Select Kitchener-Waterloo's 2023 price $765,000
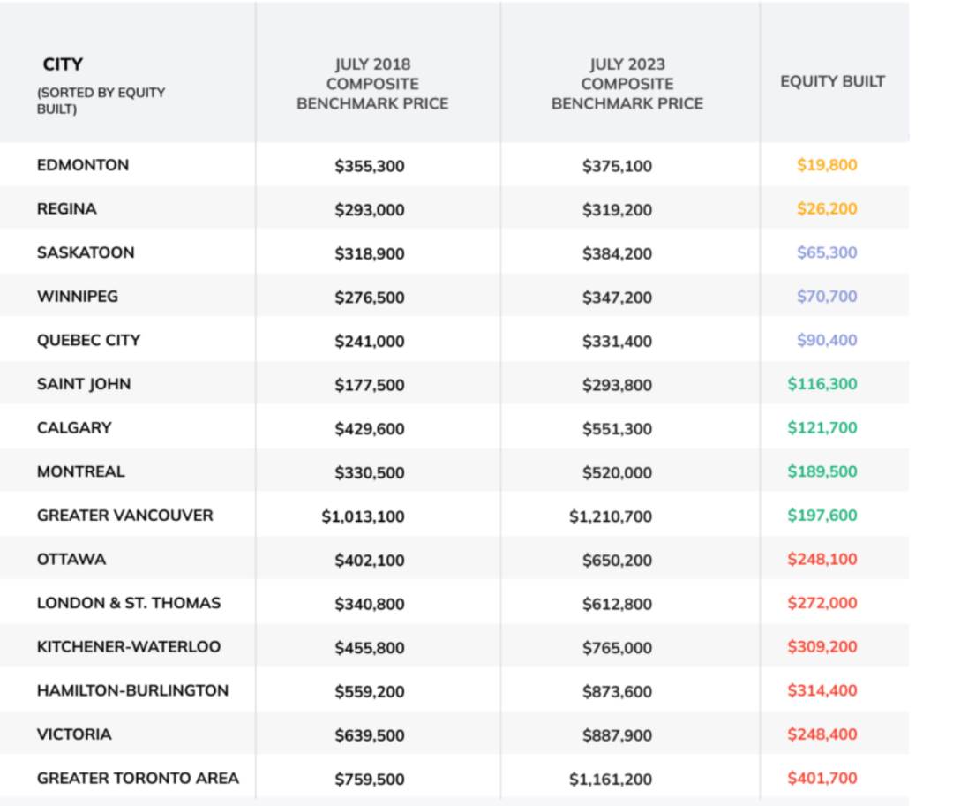The width and height of the screenshot is (953, 806). coord(617,647)
